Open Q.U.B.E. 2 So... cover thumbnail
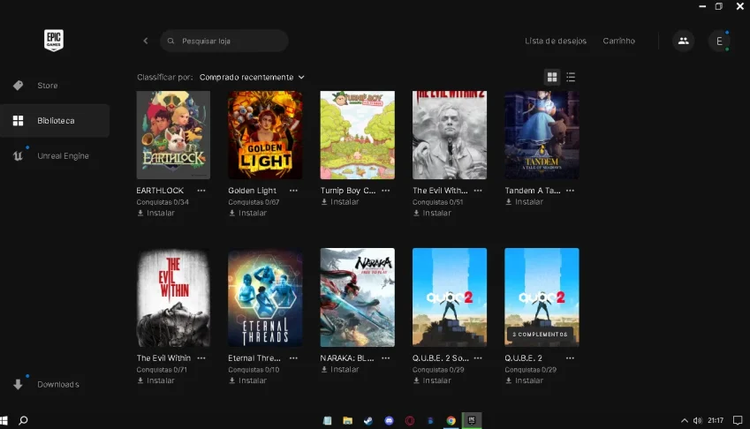Screen dimensions: 750x429 (450, 297)
